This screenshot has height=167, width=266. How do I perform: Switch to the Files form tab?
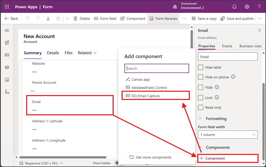tap(68, 53)
